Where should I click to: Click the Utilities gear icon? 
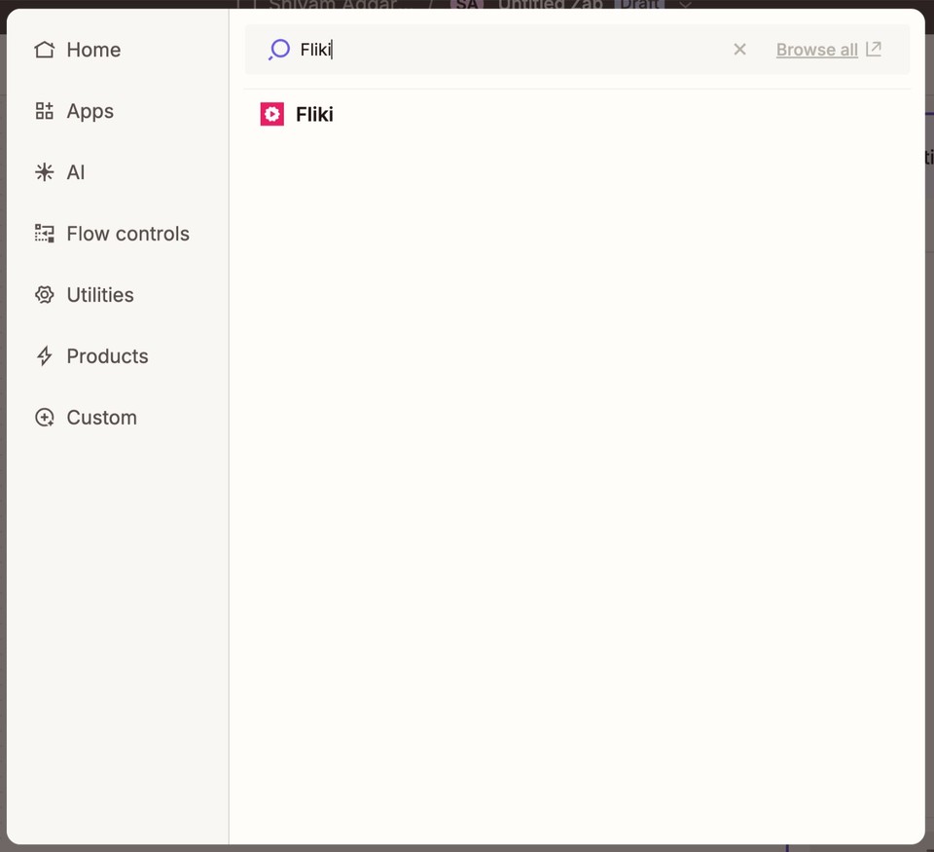45,294
